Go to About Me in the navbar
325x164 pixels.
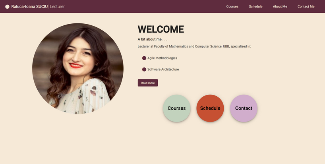[x=280, y=7]
